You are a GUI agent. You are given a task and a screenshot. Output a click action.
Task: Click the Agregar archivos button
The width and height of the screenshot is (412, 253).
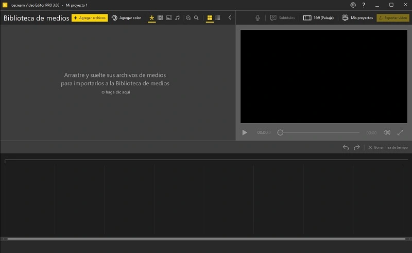tap(90, 18)
